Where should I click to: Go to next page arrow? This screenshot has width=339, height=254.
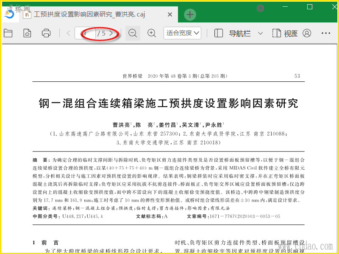point(111,33)
